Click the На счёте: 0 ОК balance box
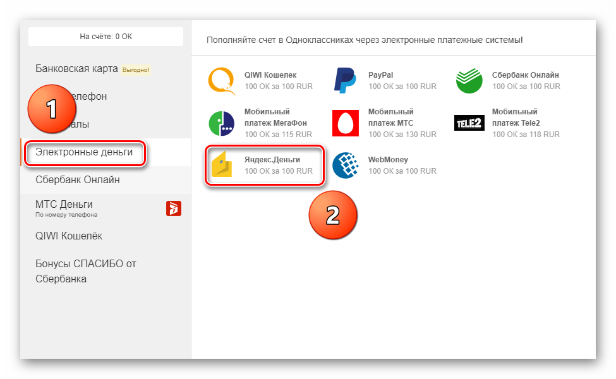The width and height of the screenshot is (616, 379). (x=106, y=37)
